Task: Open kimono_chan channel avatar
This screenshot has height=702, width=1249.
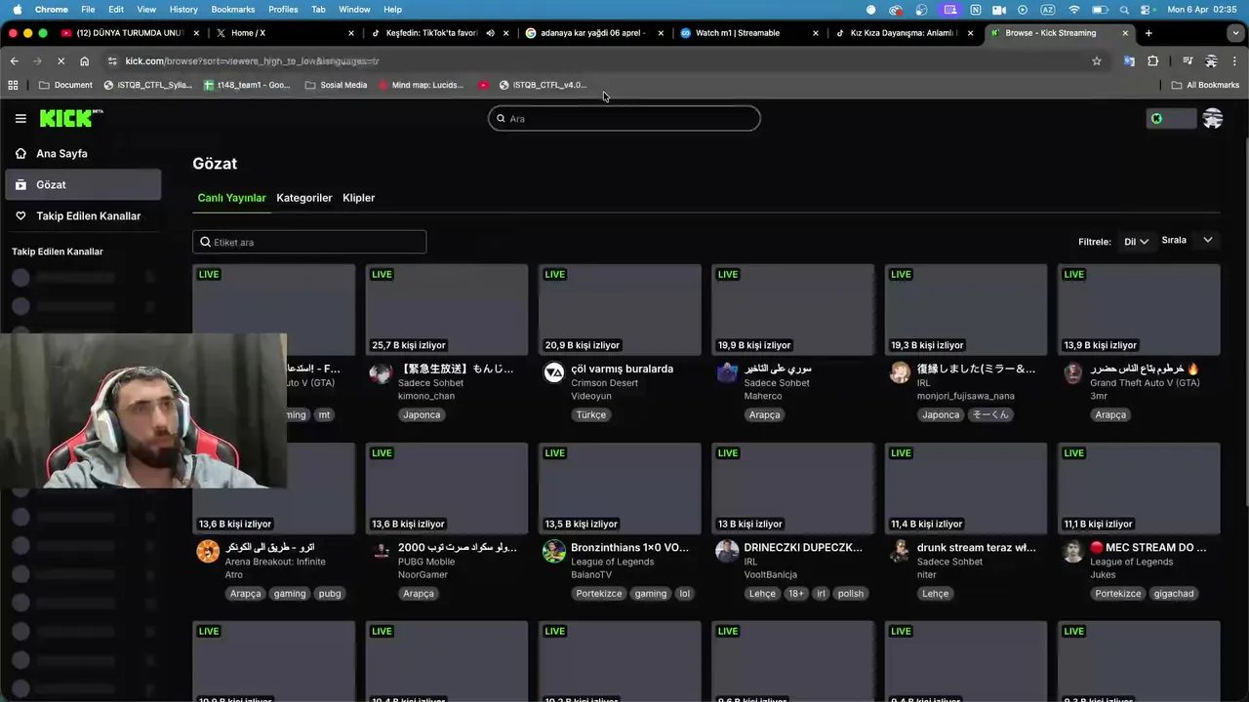Action: click(381, 372)
